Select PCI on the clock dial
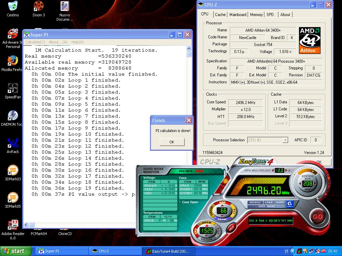The image size is (342, 256). point(233,211)
